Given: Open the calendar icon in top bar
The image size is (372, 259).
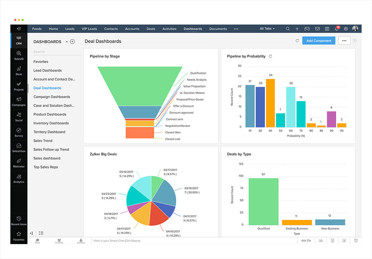Looking at the screenshot, I should [327, 29].
